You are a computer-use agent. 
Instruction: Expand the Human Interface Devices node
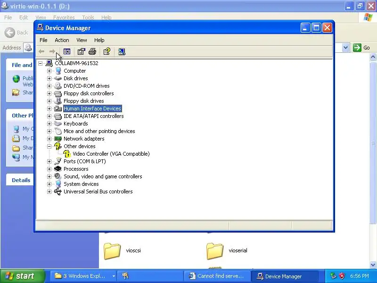[x=49, y=108]
